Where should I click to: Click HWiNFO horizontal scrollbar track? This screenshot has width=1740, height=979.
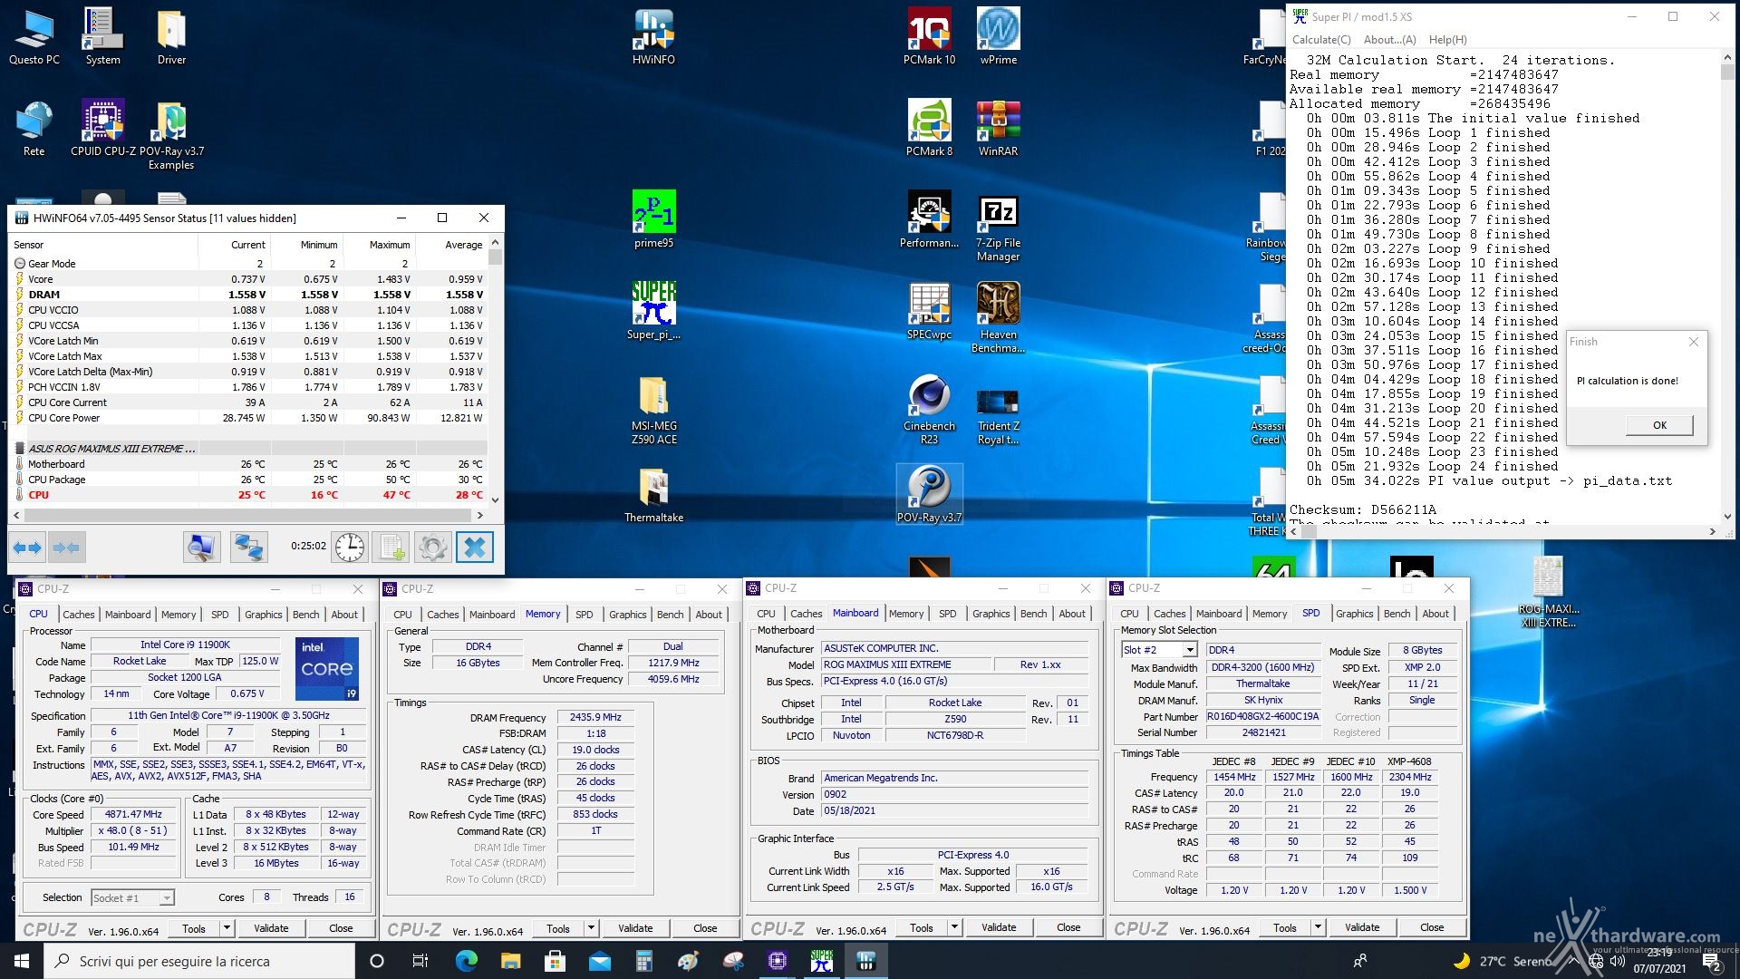(247, 515)
